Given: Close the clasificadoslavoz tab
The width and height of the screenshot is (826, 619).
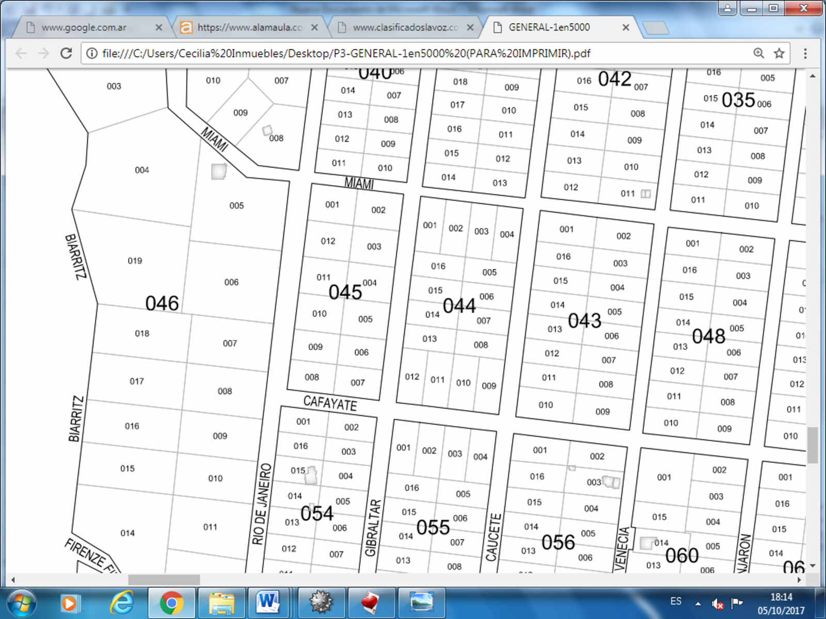Looking at the screenshot, I should (x=470, y=28).
